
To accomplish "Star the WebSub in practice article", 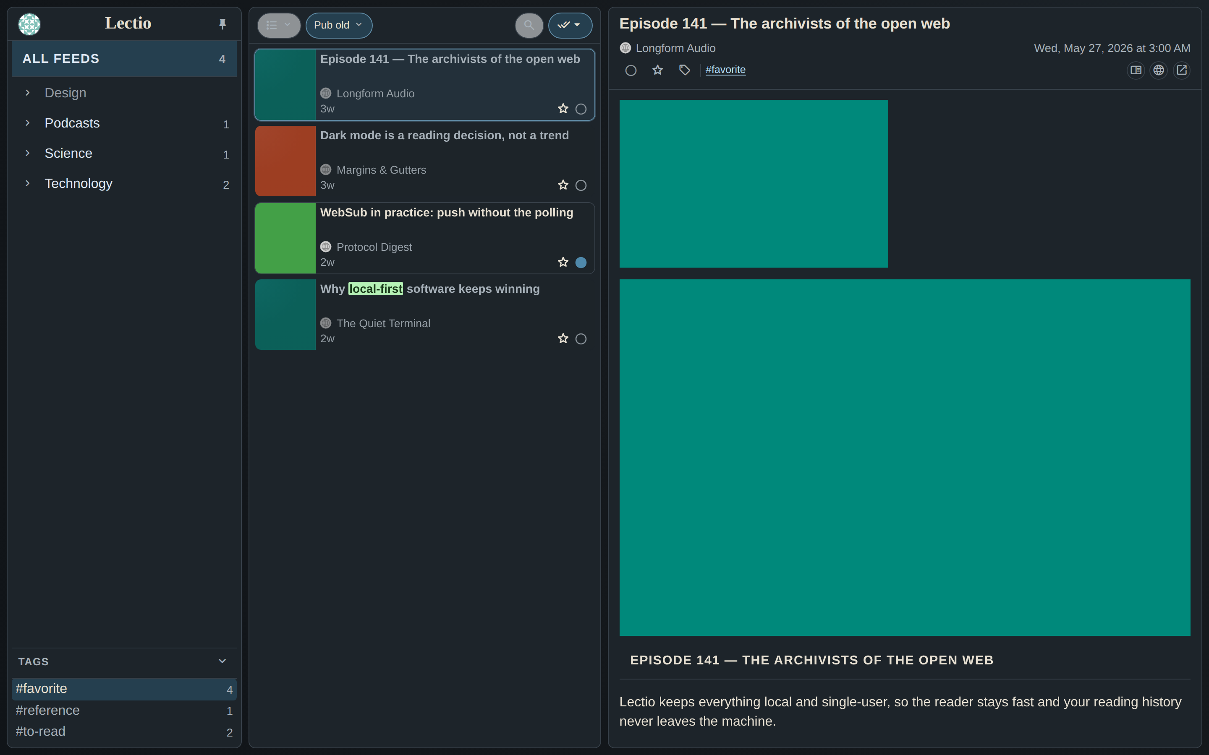I will point(563,263).
